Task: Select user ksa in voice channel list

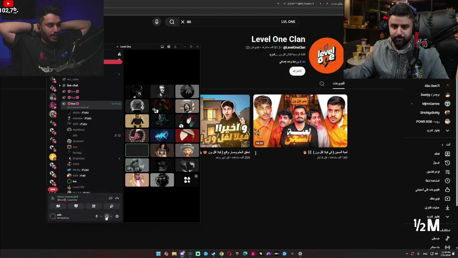Action: [x=74, y=181]
